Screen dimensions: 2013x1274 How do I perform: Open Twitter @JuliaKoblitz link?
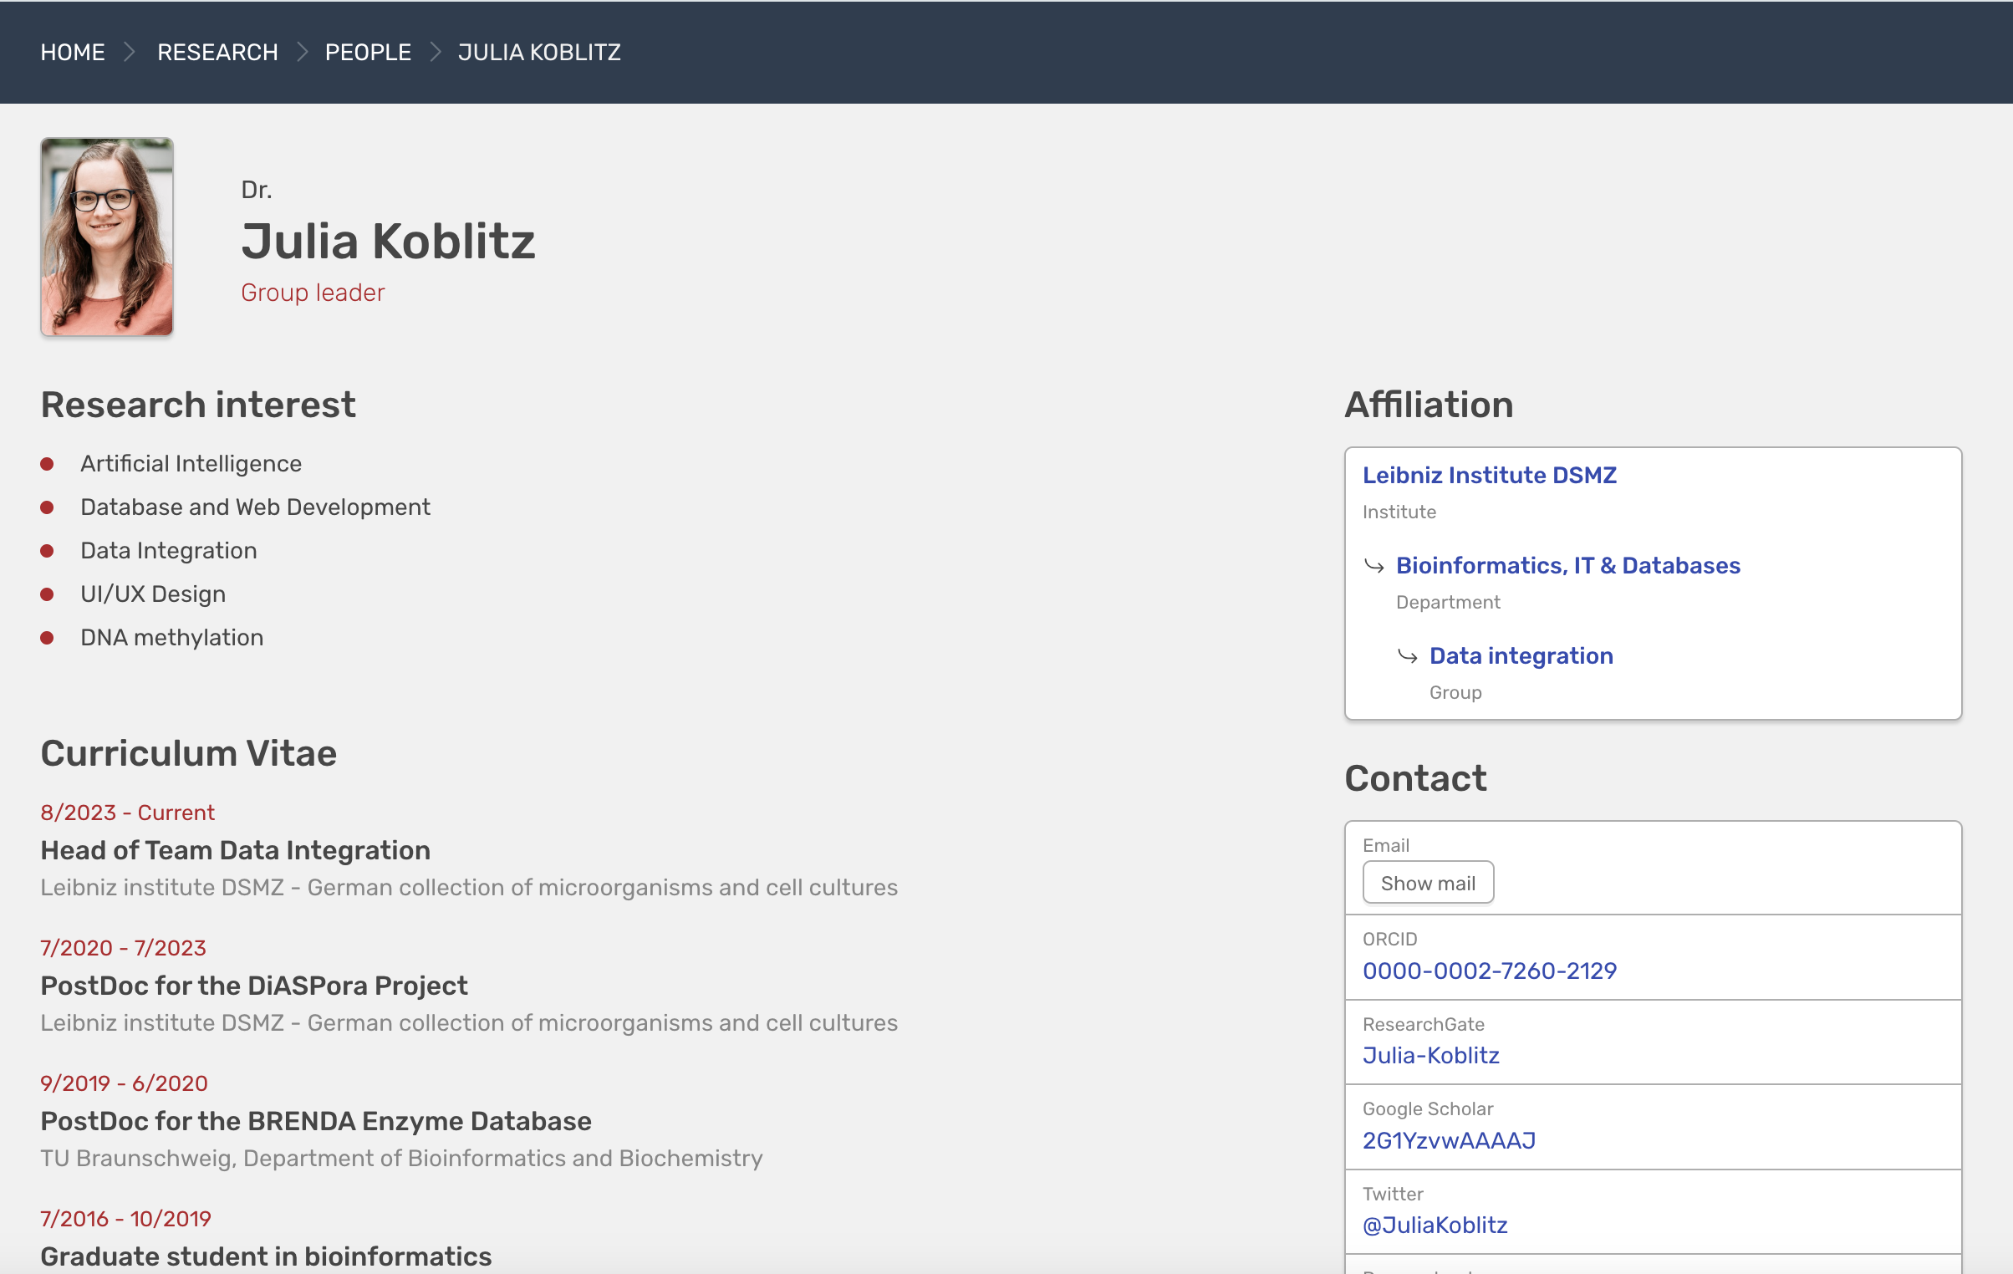click(1435, 1225)
